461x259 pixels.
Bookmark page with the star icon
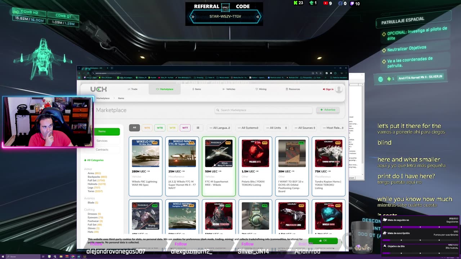[x=321, y=73]
